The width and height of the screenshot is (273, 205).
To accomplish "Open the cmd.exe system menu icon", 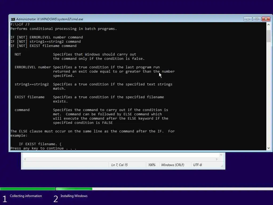I will [13, 19].
